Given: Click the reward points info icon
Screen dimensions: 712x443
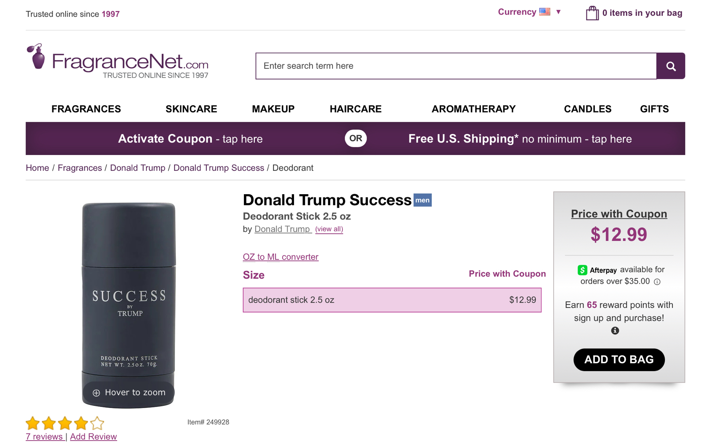Looking at the screenshot, I should point(615,331).
